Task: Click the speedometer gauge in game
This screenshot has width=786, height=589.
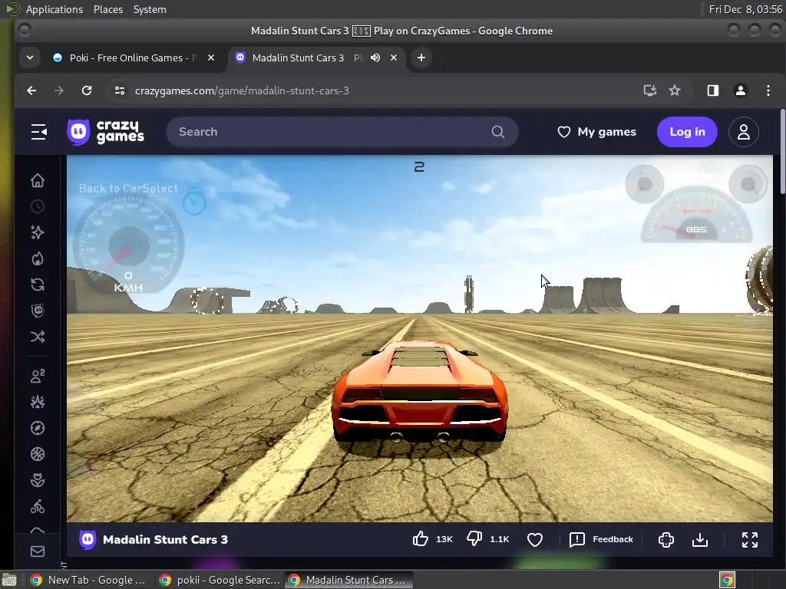Action: point(129,245)
